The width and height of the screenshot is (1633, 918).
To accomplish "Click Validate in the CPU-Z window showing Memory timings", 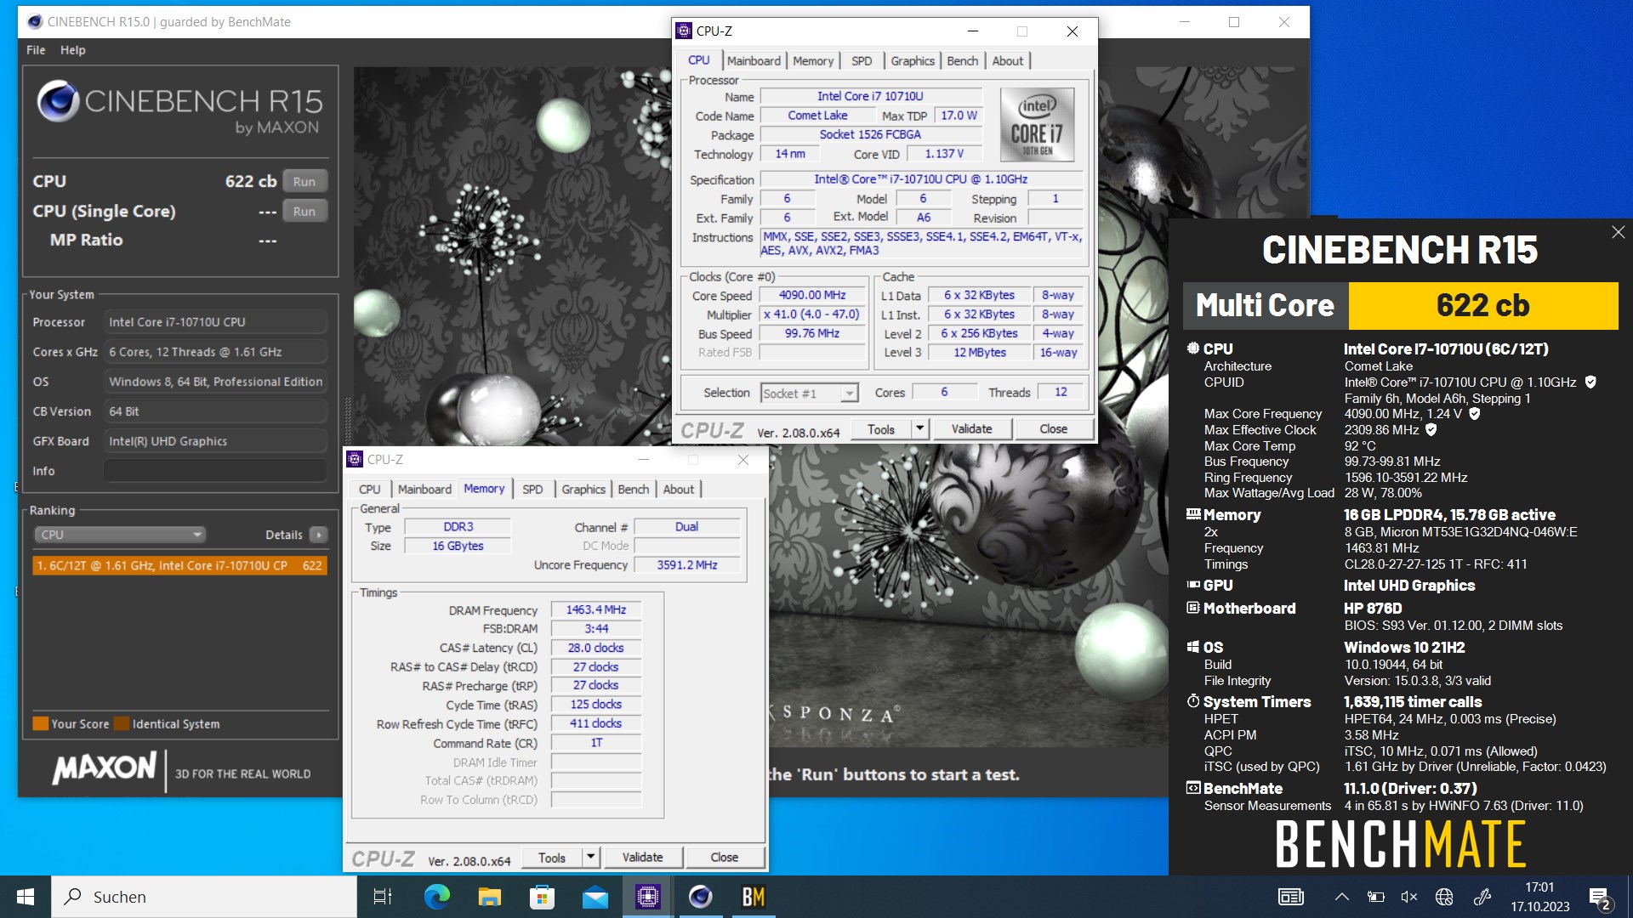I will pos(642,858).
